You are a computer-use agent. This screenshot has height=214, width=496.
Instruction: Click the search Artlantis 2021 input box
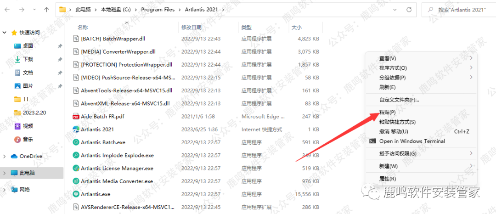(x=459, y=10)
